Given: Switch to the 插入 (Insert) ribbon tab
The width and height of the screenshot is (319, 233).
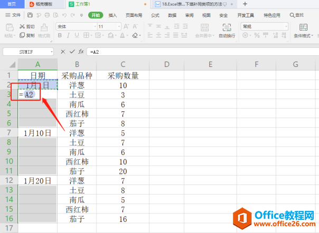Looking at the screenshot, I should (112, 15).
